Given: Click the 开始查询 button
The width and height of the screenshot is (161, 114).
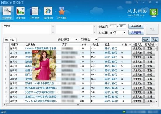Looking at the screenshot, I should pyautogui.click(x=136, y=26).
